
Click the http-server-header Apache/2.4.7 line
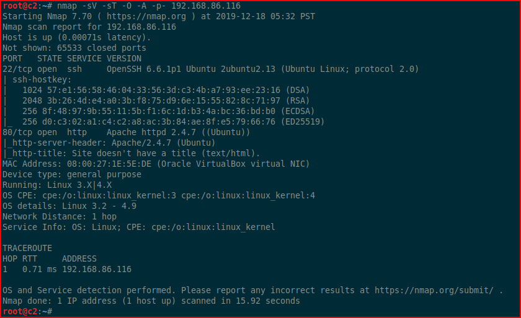109,143
